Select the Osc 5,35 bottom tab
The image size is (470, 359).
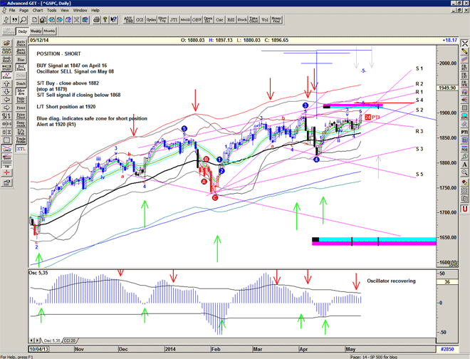pos(53,340)
